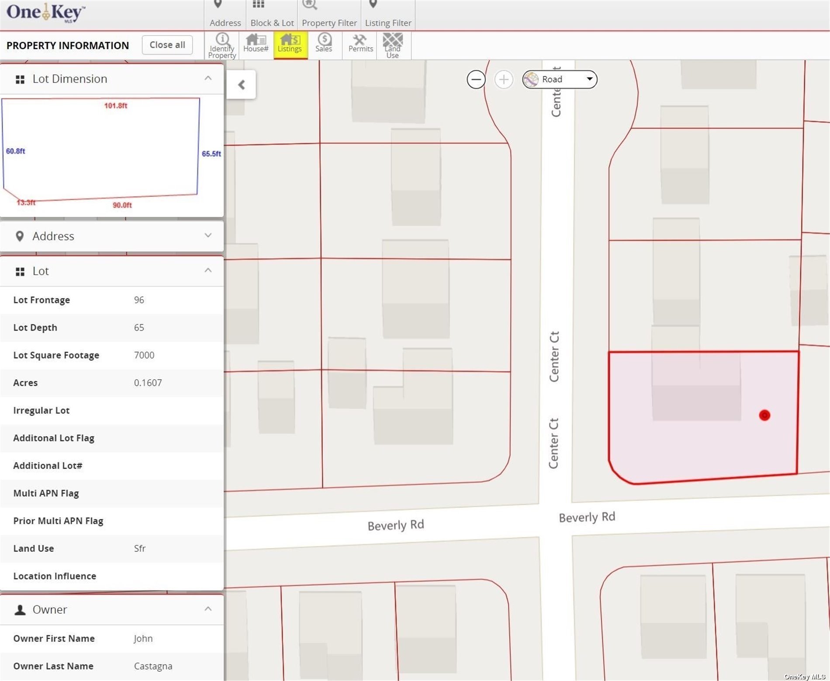The height and width of the screenshot is (681, 830).
Task: Click the 101.8ft dimension label
Action: [116, 106]
